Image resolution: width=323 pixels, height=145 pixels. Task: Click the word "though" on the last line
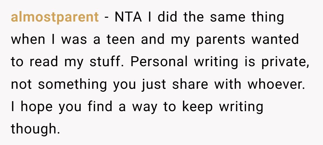pos(34,129)
